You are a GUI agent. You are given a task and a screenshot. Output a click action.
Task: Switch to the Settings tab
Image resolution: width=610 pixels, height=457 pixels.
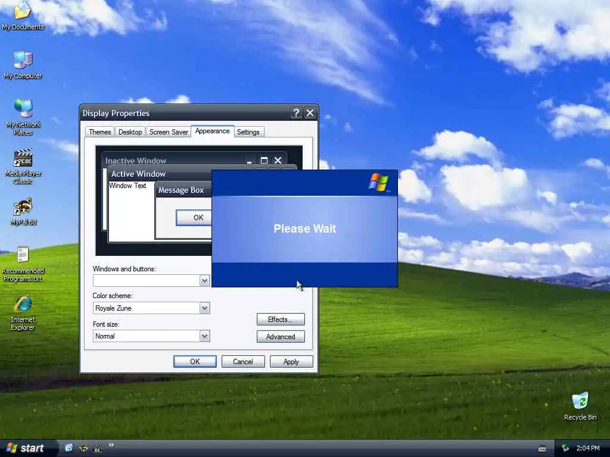pyautogui.click(x=248, y=132)
